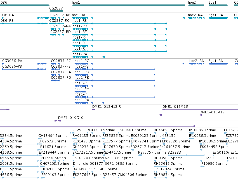Viewport: 238px width, 179px height.
Task: Click the EN00461.5prime EST label
Action: tap(132, 130)
